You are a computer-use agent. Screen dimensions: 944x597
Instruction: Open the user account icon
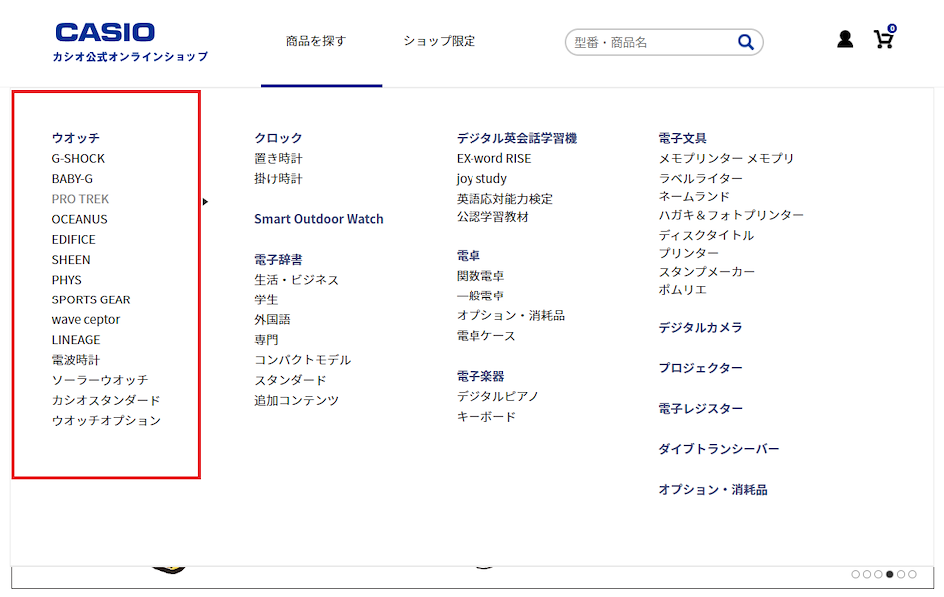pyautogui.click(x=845, y=39)
